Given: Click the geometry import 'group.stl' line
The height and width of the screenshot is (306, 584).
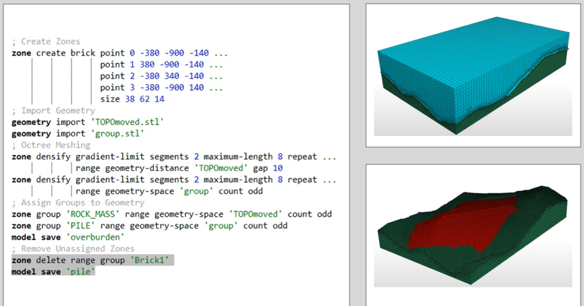Looking at the screenshot, I should pyautogui.click(x=78, y=134).
